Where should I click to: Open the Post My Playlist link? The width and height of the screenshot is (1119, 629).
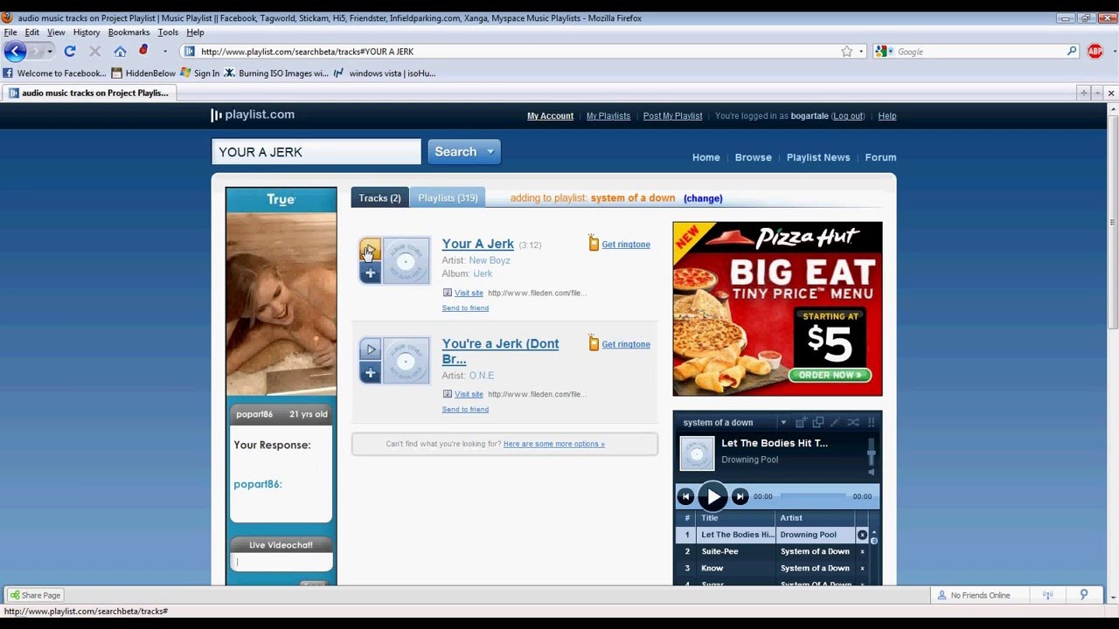672,116
